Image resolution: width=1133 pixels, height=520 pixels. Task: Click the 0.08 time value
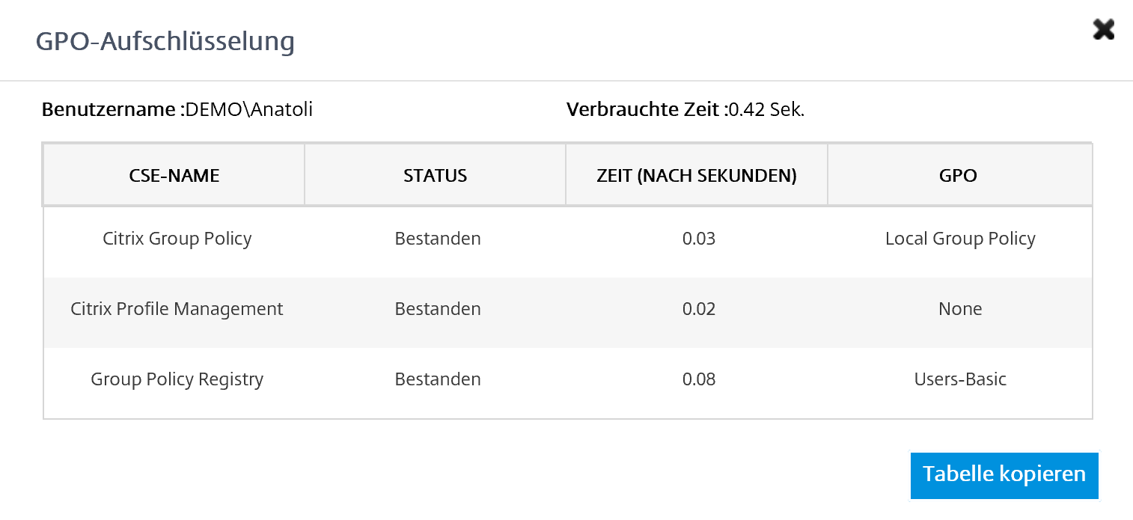pyautogui.click(x=699, y=379)
